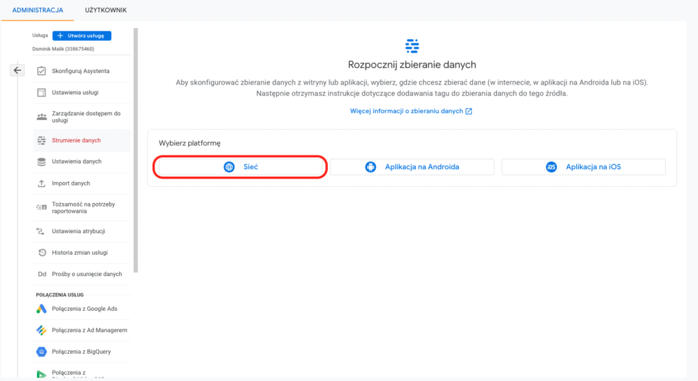This screenshot has width=698, height=381.
Task: Click the Zarządzanie dostępem people icon
Action: tap(41, 117)
